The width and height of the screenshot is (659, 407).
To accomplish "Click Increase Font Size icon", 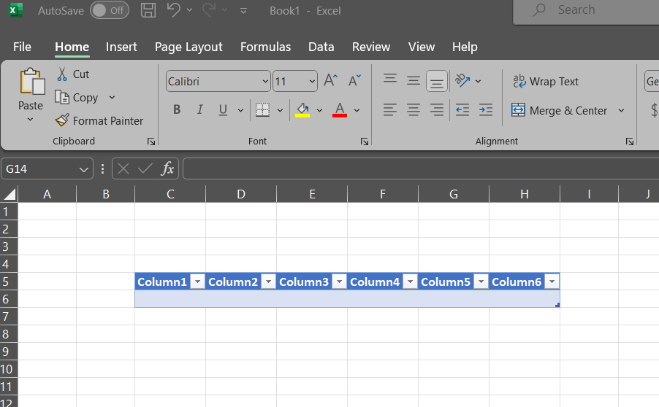I will (x=331, y=80).
